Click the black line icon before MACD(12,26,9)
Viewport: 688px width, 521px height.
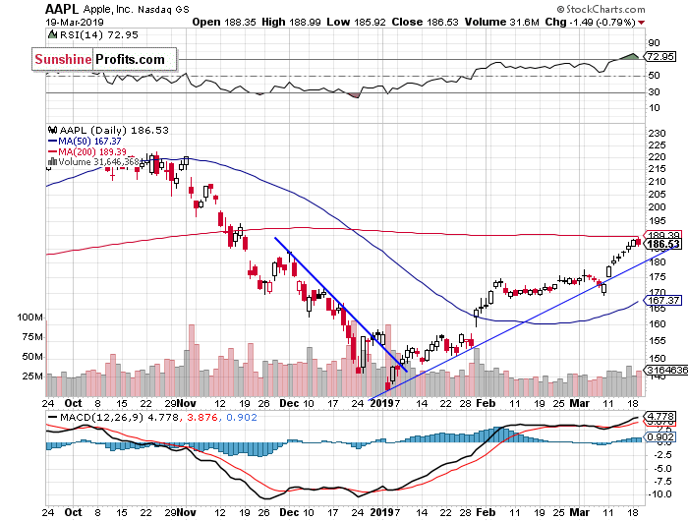click(x=52, y=417)
